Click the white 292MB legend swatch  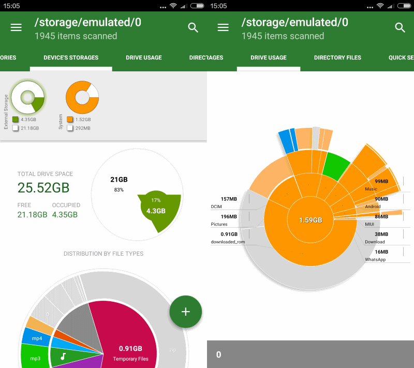(x=70, y=128)
